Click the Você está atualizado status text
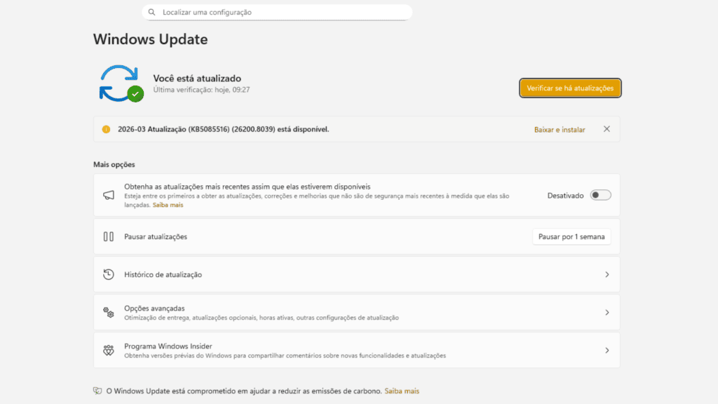This screenshot has width=718, height=404. point(197,79)
